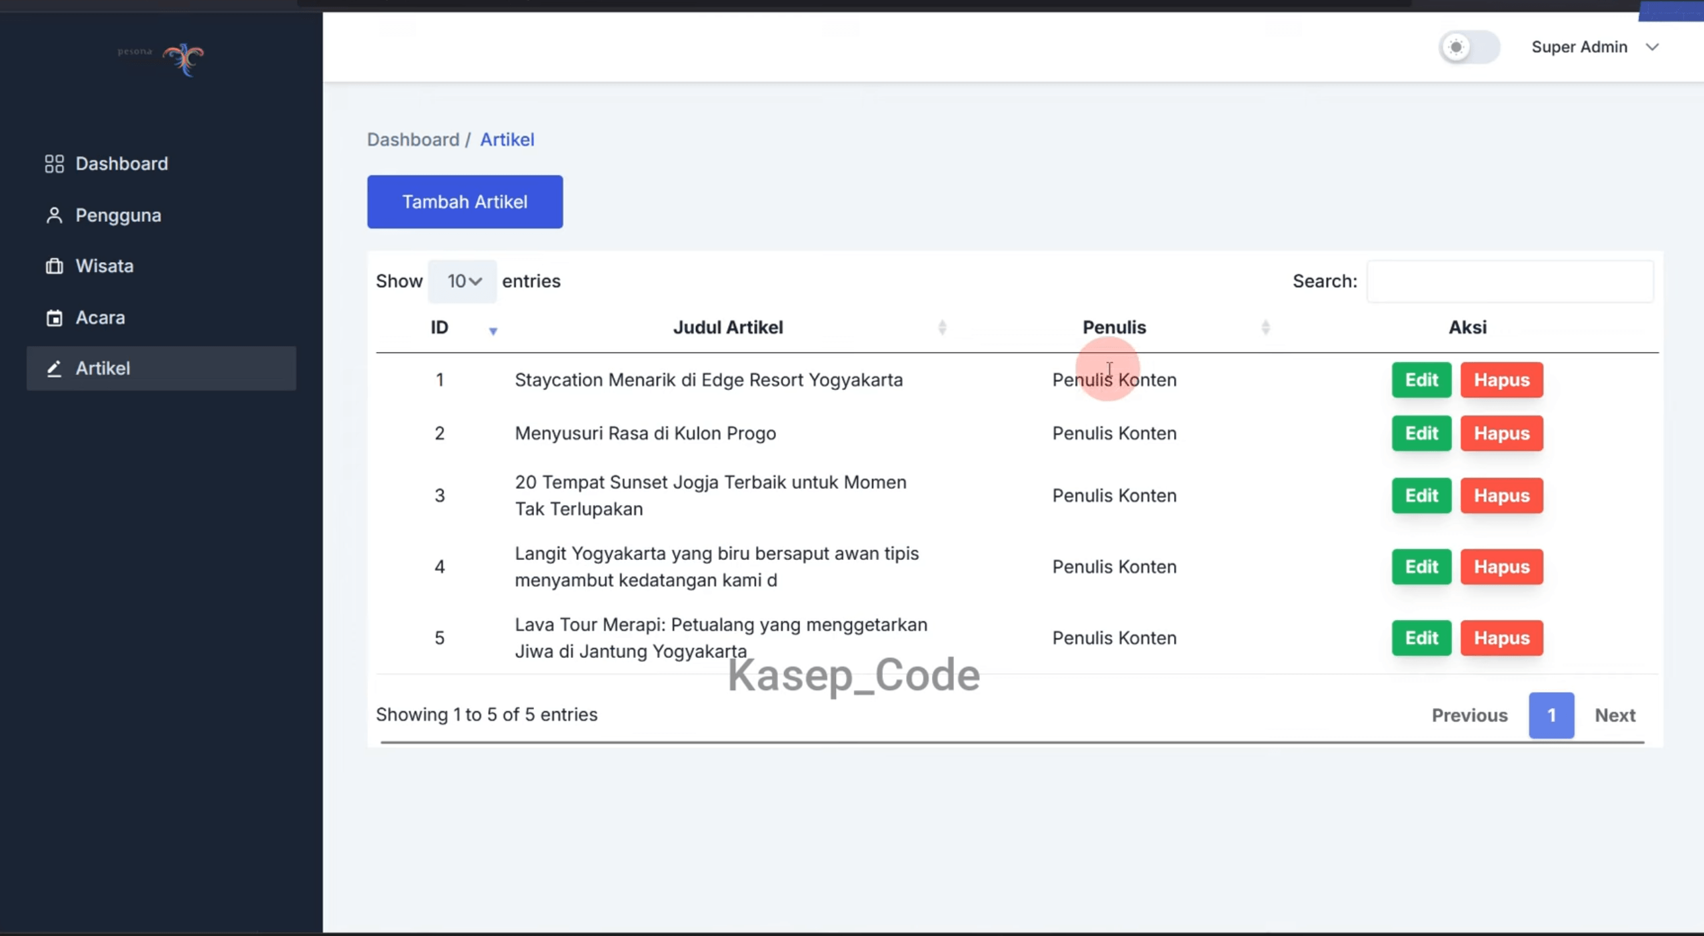Toggle the dark mode switch
Viewport: 1704px width, 936px height.
tap(1469, 47)
